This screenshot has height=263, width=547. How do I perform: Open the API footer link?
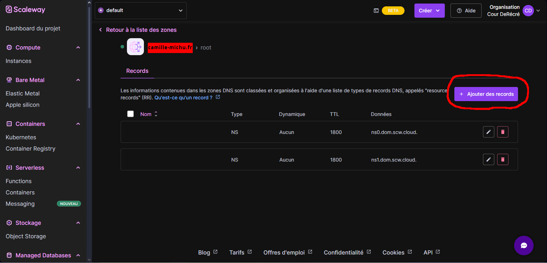pos(432,252)
